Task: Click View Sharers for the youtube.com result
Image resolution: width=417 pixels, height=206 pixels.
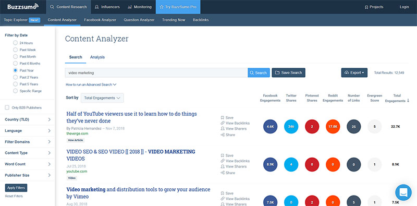Action: click(234, 166)
